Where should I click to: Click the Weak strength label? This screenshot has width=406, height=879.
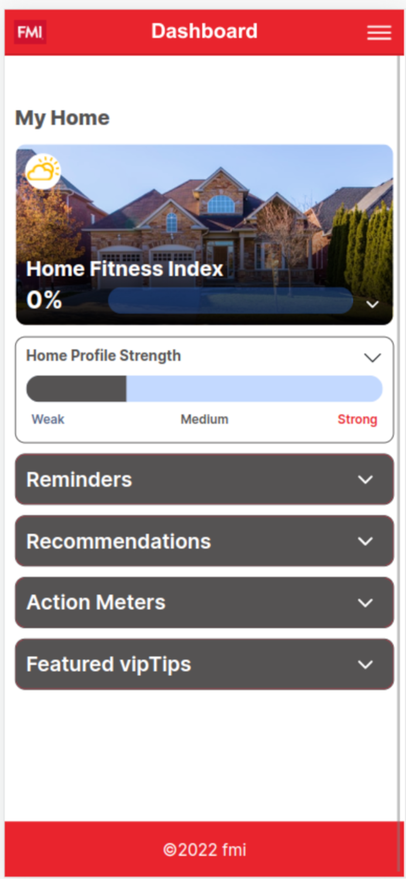coord(47,419)
